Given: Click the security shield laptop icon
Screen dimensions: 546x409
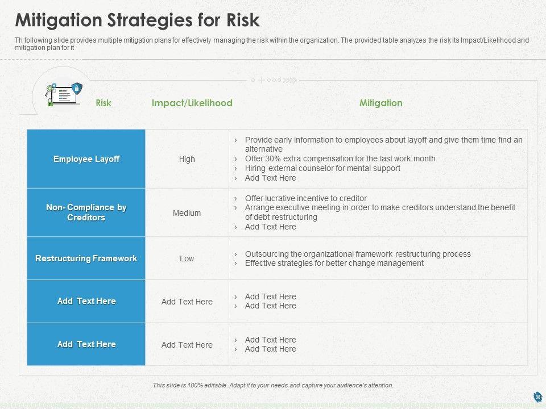Looking at the screenshot, I should pos(64,92).
